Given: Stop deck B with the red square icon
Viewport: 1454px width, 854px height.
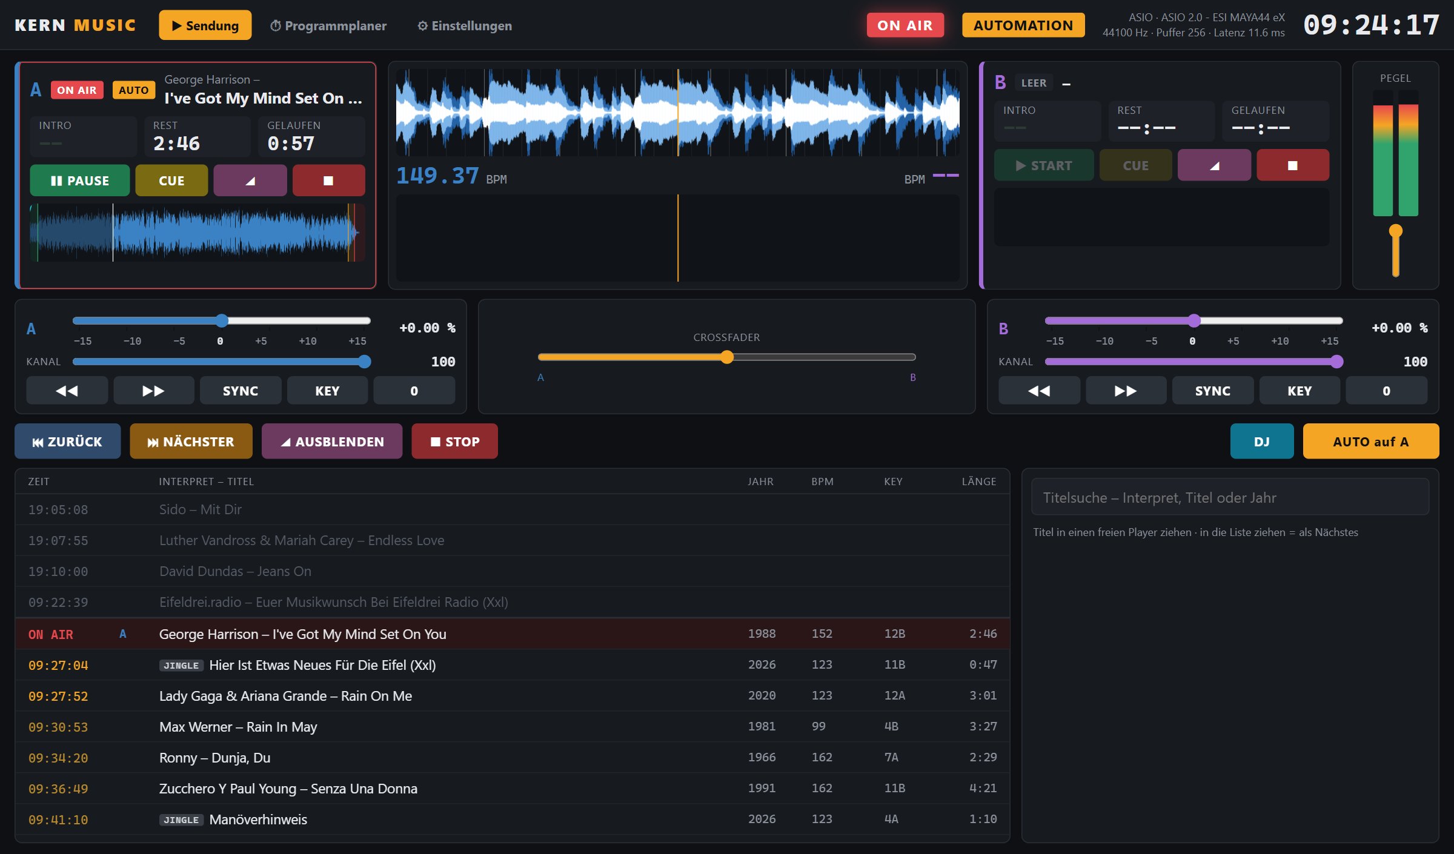Looking at the screenshot, I should [x=1293, y=165].
